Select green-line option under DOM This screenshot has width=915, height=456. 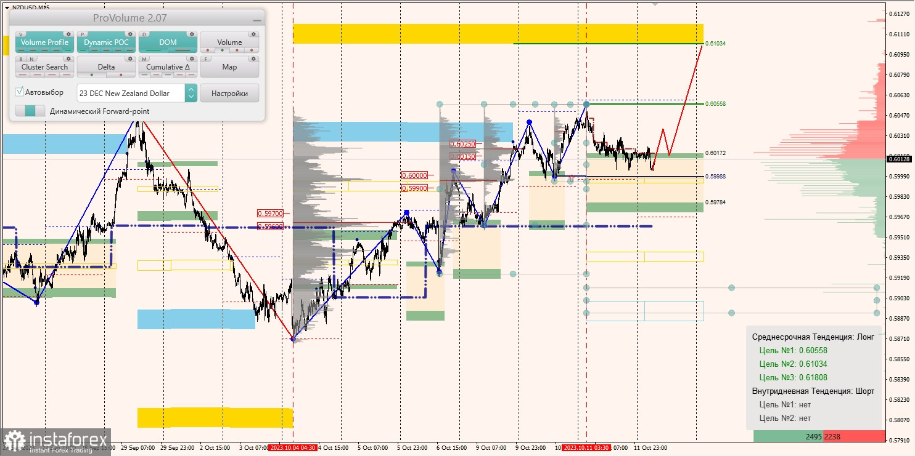pos(153,50)
